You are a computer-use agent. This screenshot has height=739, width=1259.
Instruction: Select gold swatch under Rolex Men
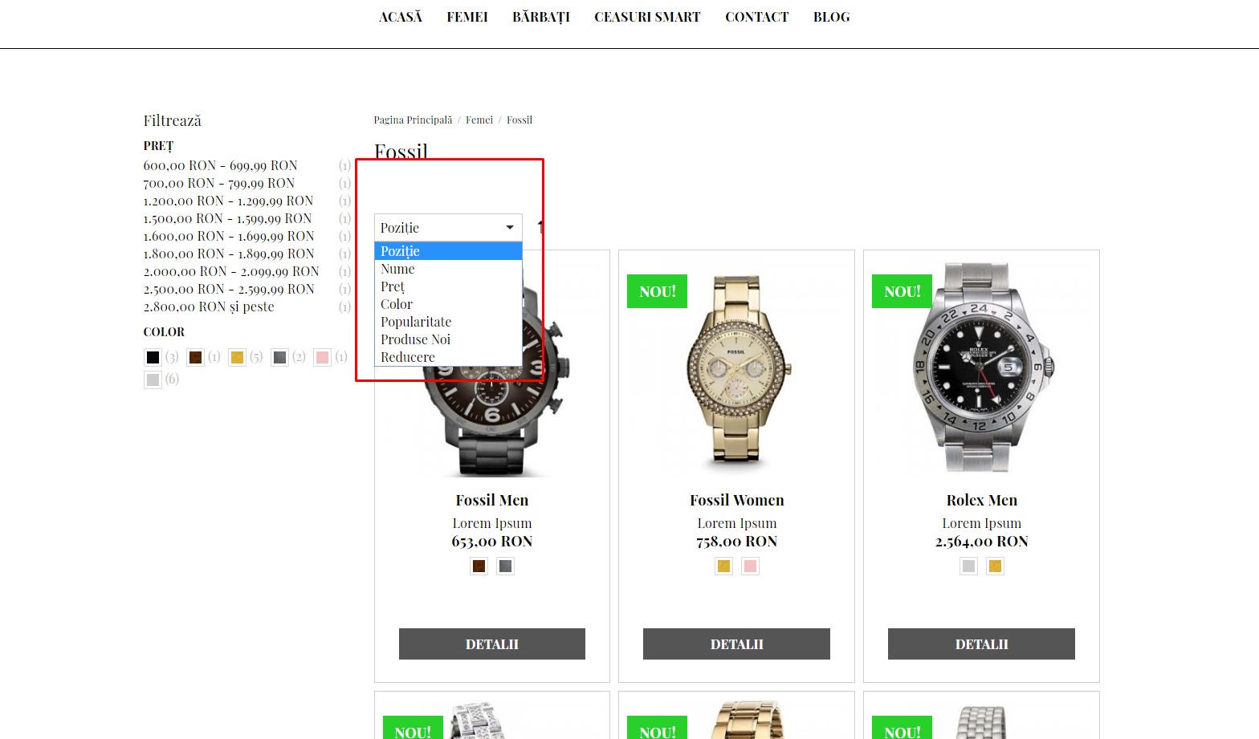pos(995,566)
